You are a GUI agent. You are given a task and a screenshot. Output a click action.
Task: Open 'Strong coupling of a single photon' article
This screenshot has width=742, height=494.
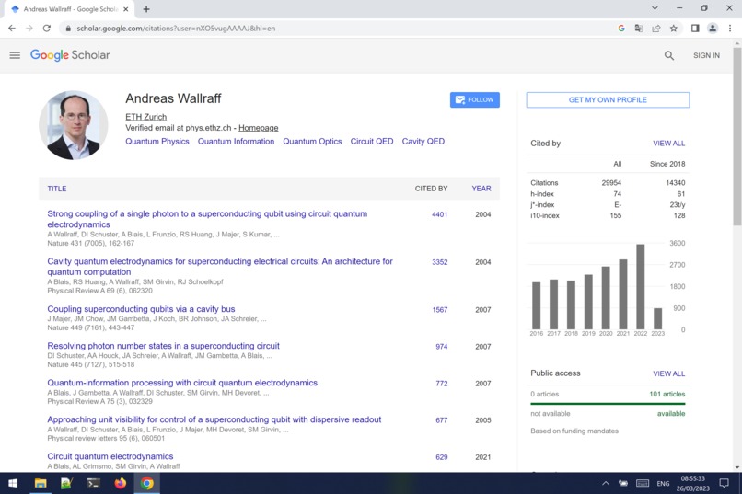[207, 219]
